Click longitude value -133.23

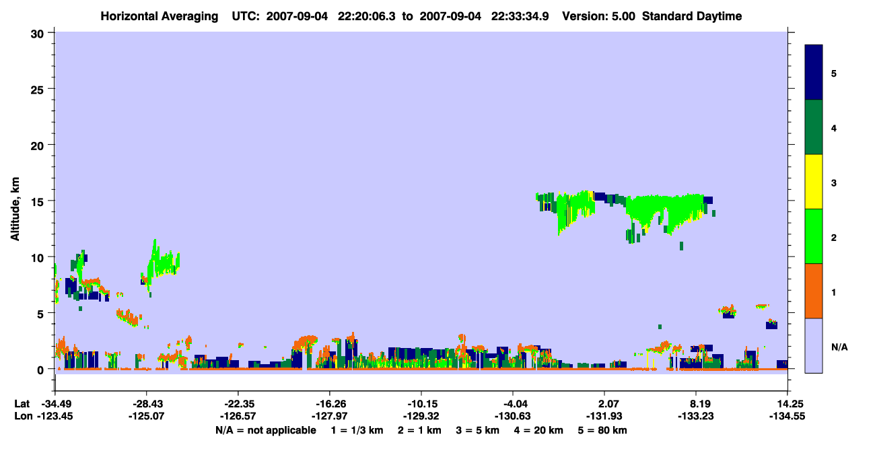tap(696, 416)
